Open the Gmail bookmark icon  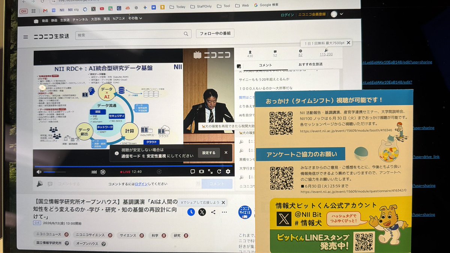[45, 10]
